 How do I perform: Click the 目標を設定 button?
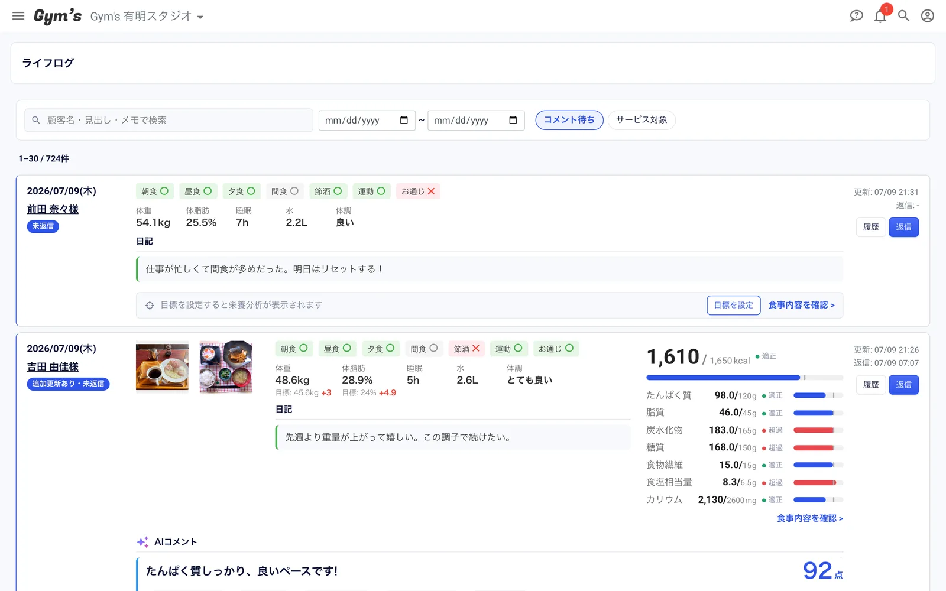point(733,305)
